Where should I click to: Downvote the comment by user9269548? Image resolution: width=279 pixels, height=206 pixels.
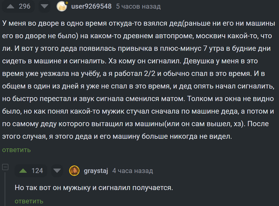point(45,6)
